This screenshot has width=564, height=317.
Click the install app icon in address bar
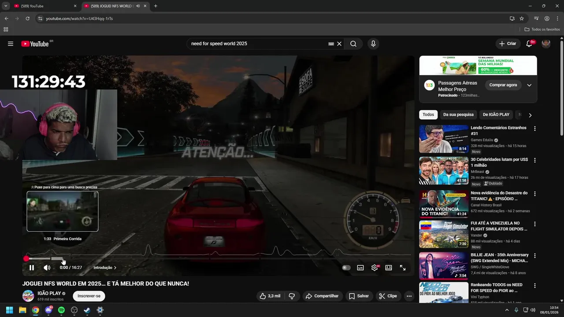(x=512, y=18)
